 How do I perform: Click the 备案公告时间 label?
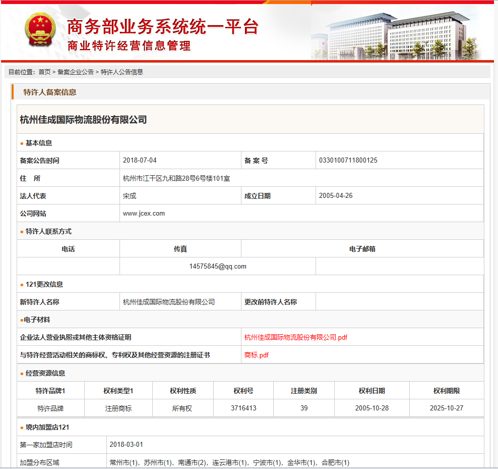coord(39,161)
